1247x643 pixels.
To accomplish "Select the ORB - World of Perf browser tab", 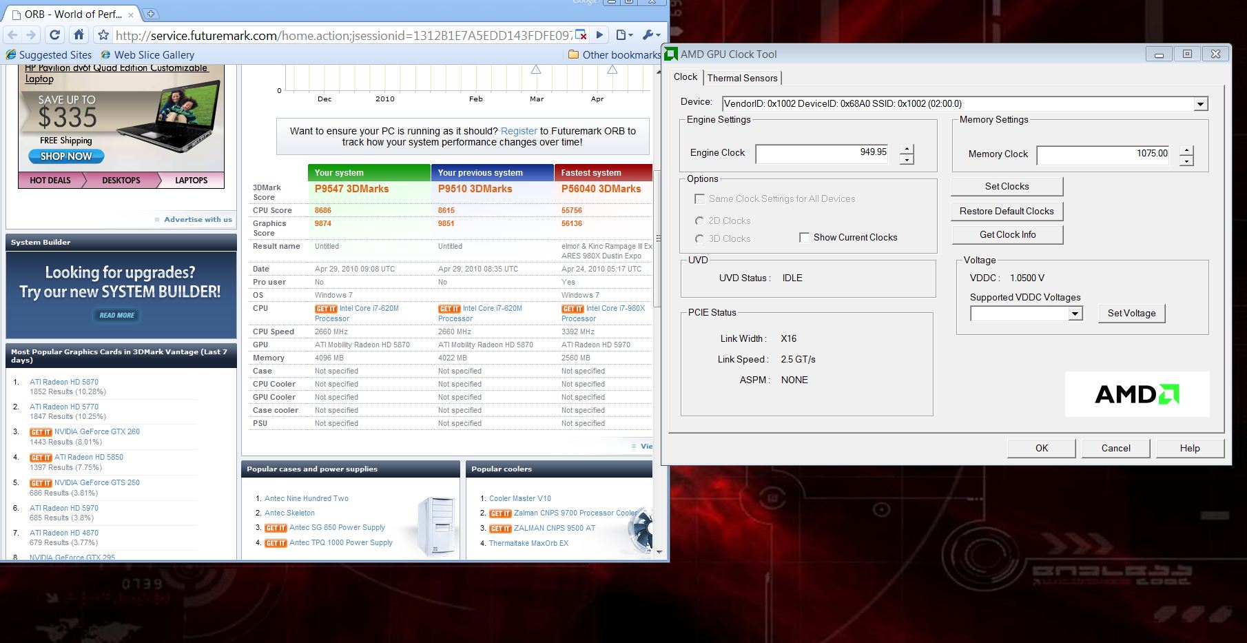I will (72, 14).
